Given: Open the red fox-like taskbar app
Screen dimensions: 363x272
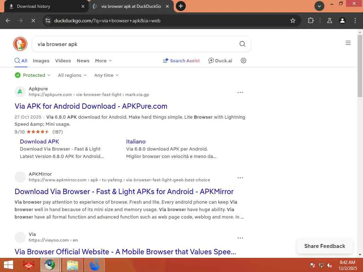Looking at the screenshot, I should pyautogui.click(x=28, y=265).
